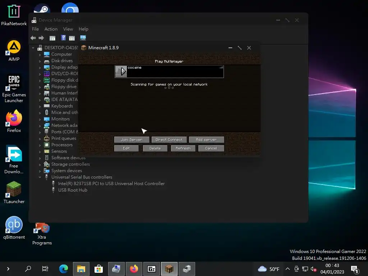Open PikaNetwork desktop shortcut
This screenshot has width=368, height=276.
pyautogui.click(x=14, y=15)
